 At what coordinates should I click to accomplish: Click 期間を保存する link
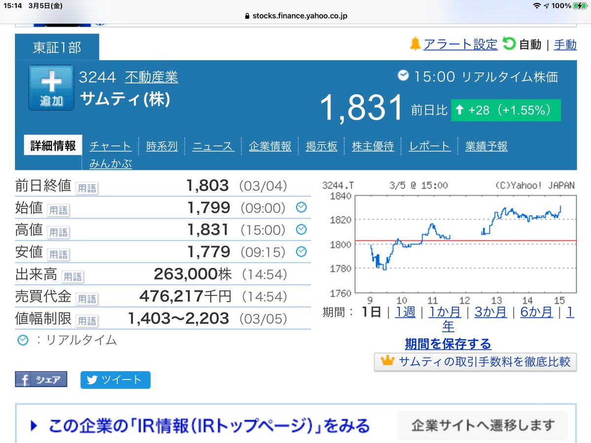tap(448, 344)
